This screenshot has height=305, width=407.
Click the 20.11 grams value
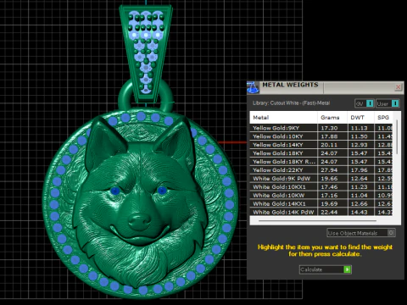click(329, 145)
